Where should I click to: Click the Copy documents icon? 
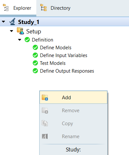pyautogui.click(x=45, y=123)
